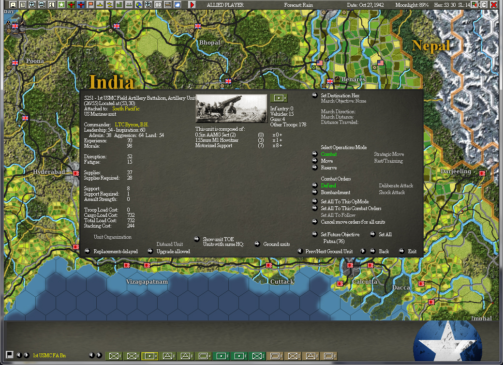The height and width of the screenshot is (365, 503).
Task: Click the Poona British flag marker
Action: 15,62
